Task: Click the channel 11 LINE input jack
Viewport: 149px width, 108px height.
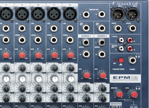Action: (x=54, y=28)
